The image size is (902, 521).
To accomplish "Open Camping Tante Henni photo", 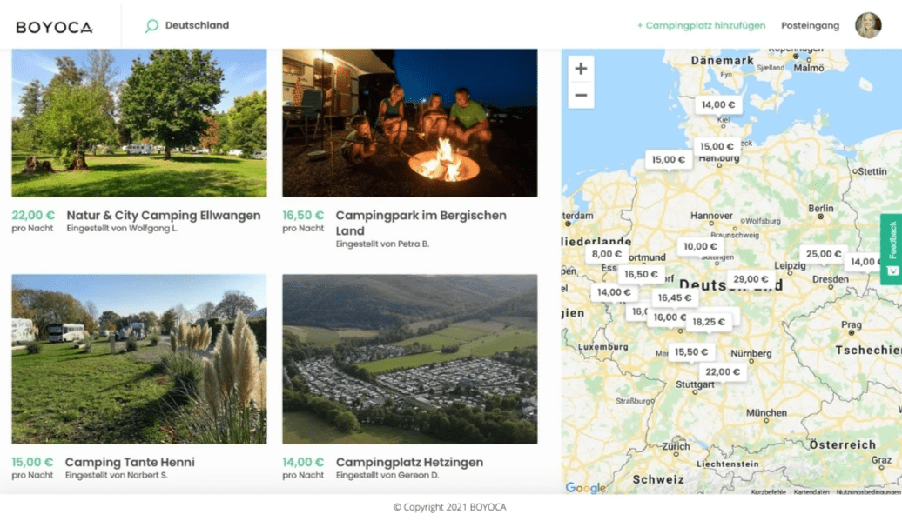I will point(139,359).
